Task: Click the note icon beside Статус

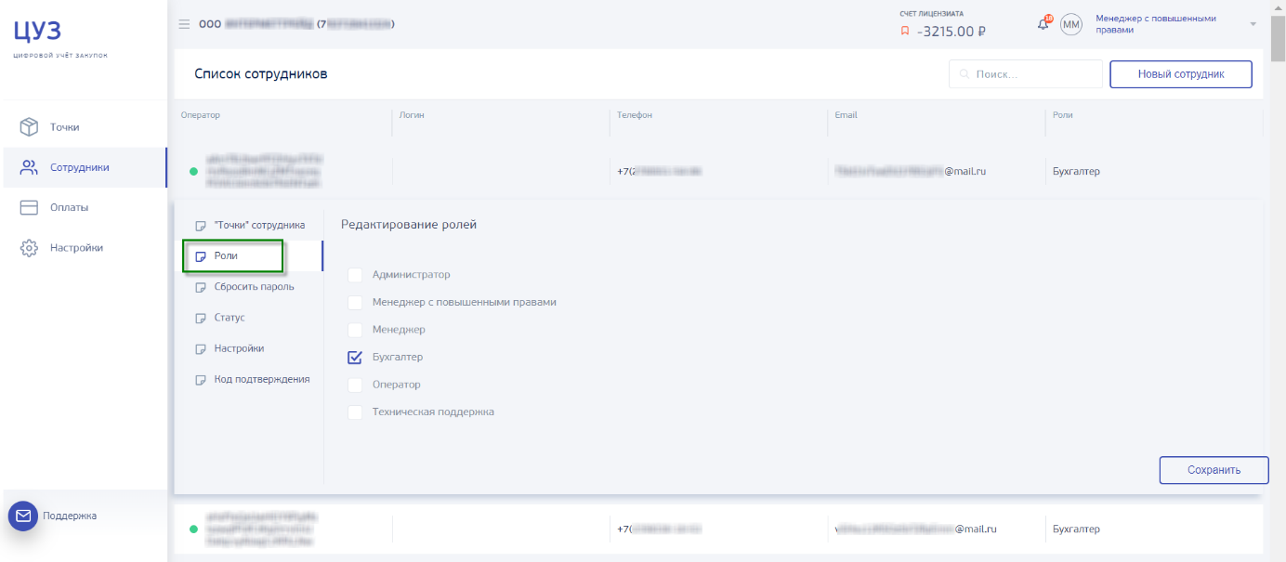Action: (200, 318)
